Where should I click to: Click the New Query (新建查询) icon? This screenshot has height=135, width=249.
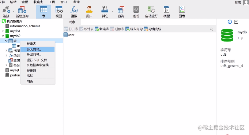click(x=22, y=12)
